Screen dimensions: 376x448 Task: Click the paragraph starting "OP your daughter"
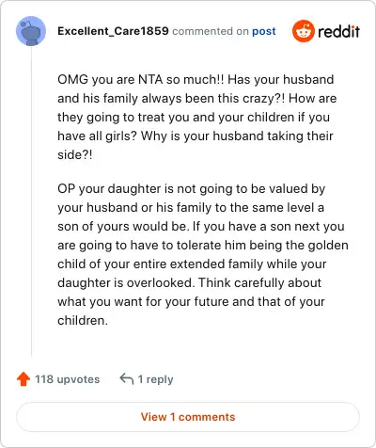[x=203, y=254]
